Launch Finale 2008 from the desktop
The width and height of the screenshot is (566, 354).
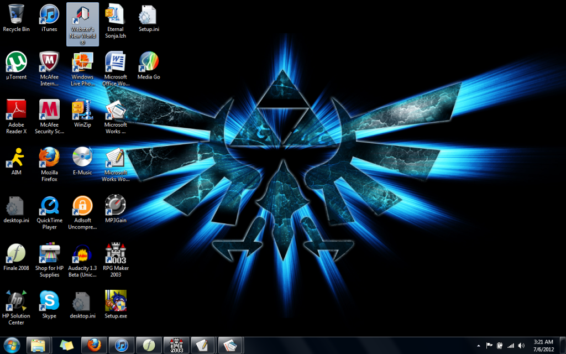(x=16, y=257)
